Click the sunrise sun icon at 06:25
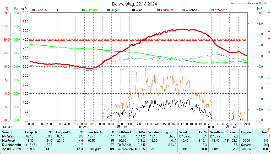Image resolution: width=271 pixels, height=154 pixels. click(x=88, y=127)
